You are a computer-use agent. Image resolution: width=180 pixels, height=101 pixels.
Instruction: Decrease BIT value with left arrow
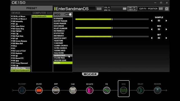(x=152, y=38)
